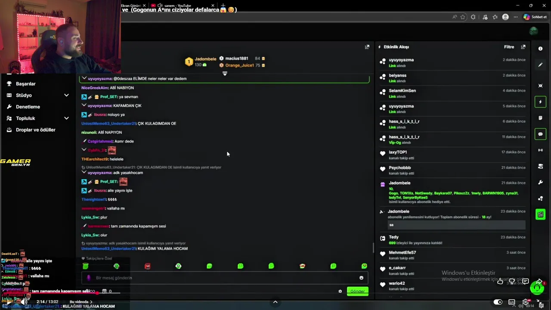551x310 pixels.
Task: Open chat settings gear next to Gönder
Action: pyautogui.click(x=340, y=291)
